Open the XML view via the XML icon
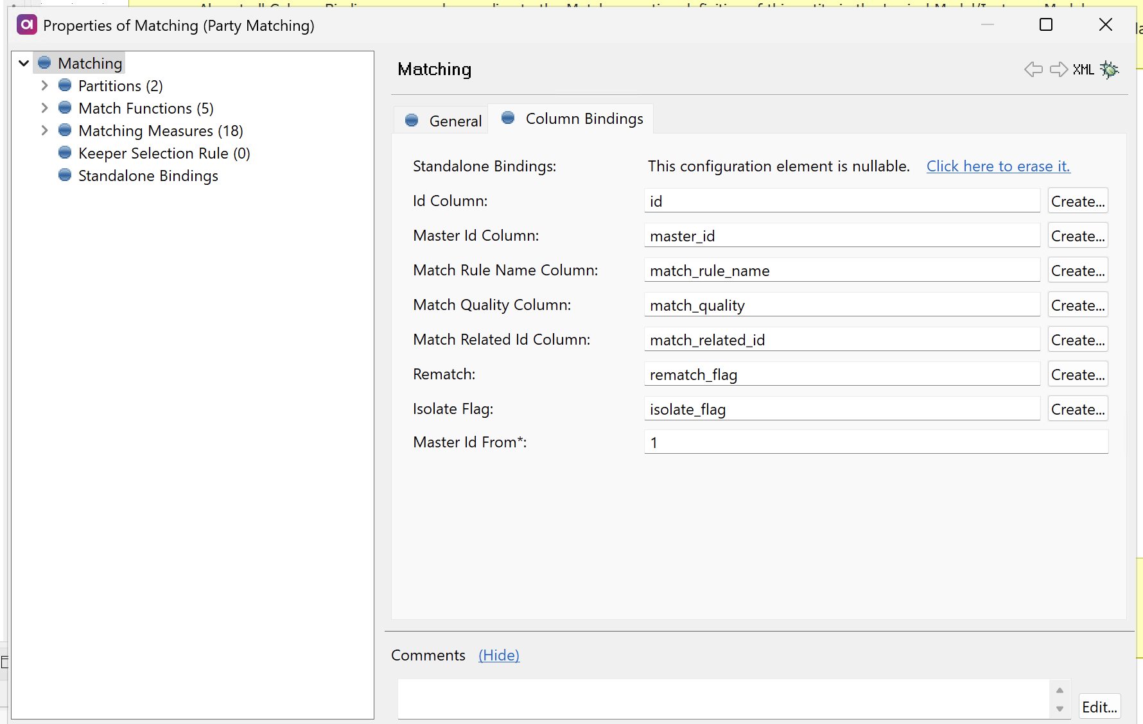1143x724 pixels. tap(1083, 69)
